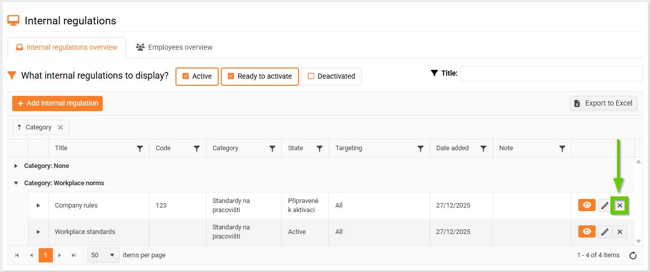The width and height of the screenshot is (650, 272).
Task: Click the pencil edit icon for Workplace standards
Action: coord(605,232)
